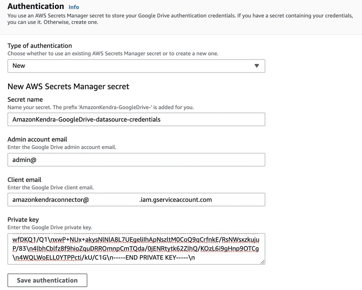Click into the Client email field

tap(136, 200)
